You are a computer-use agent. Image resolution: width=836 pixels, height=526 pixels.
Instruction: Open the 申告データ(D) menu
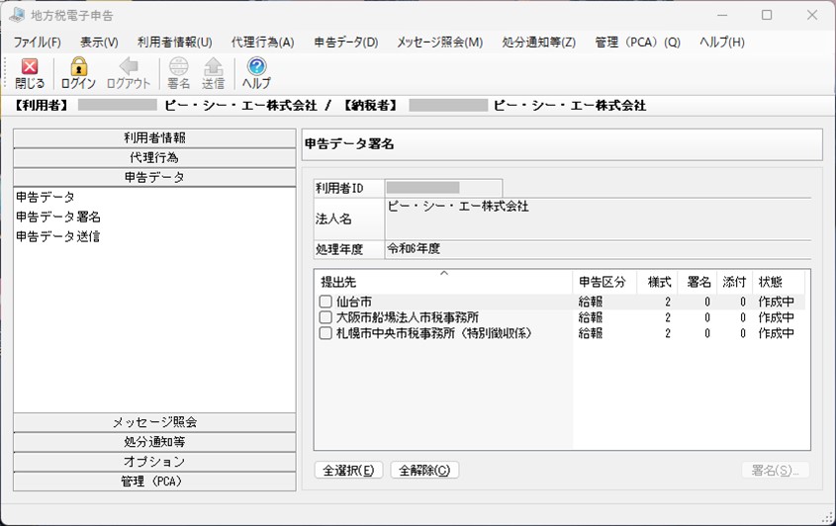346,43
